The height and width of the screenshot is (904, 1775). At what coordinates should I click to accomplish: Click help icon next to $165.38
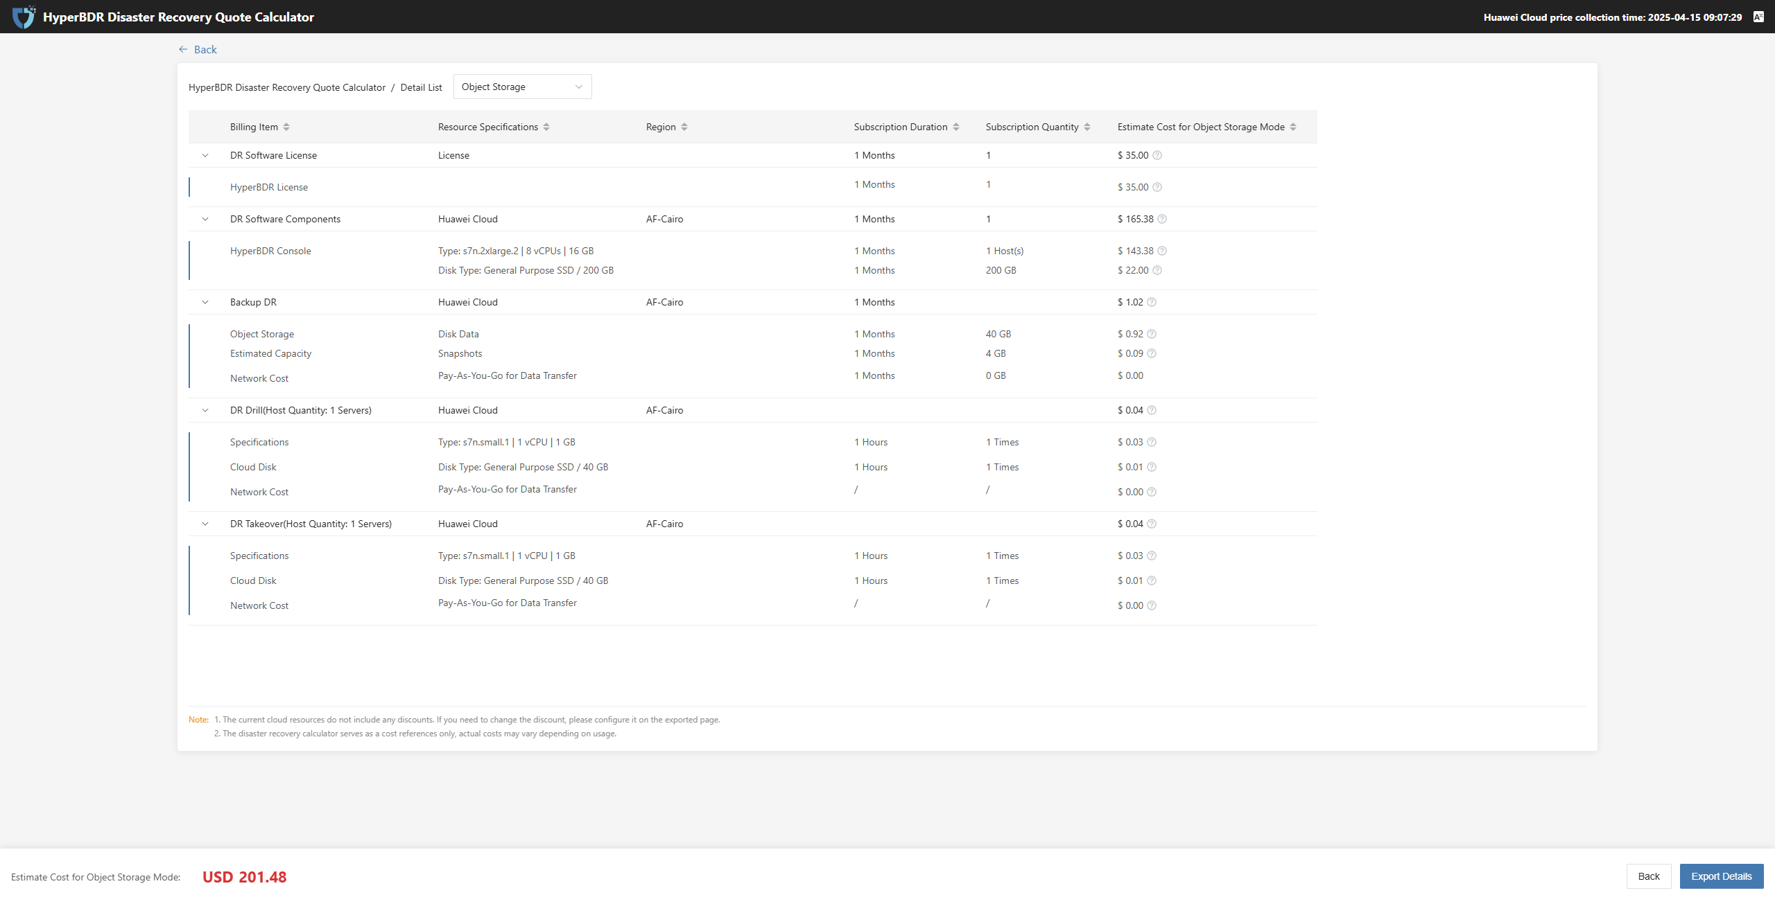[1162, 219]
